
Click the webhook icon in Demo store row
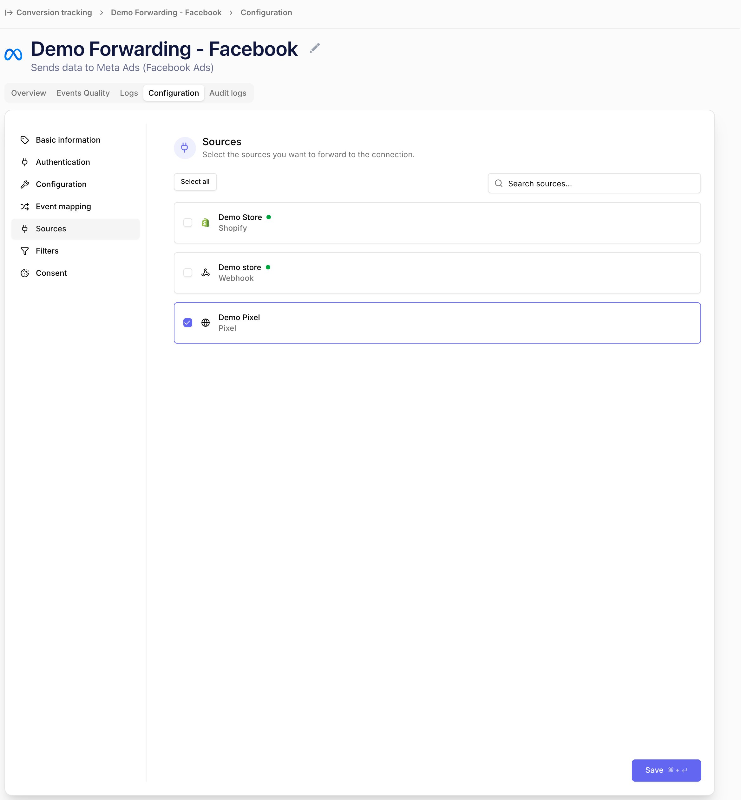(x=205, y=272)
